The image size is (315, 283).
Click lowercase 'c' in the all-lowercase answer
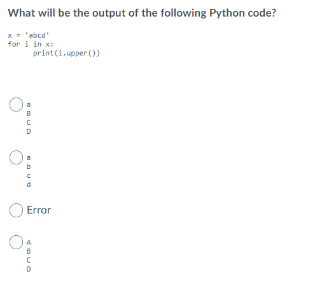[x=29, y=176]
